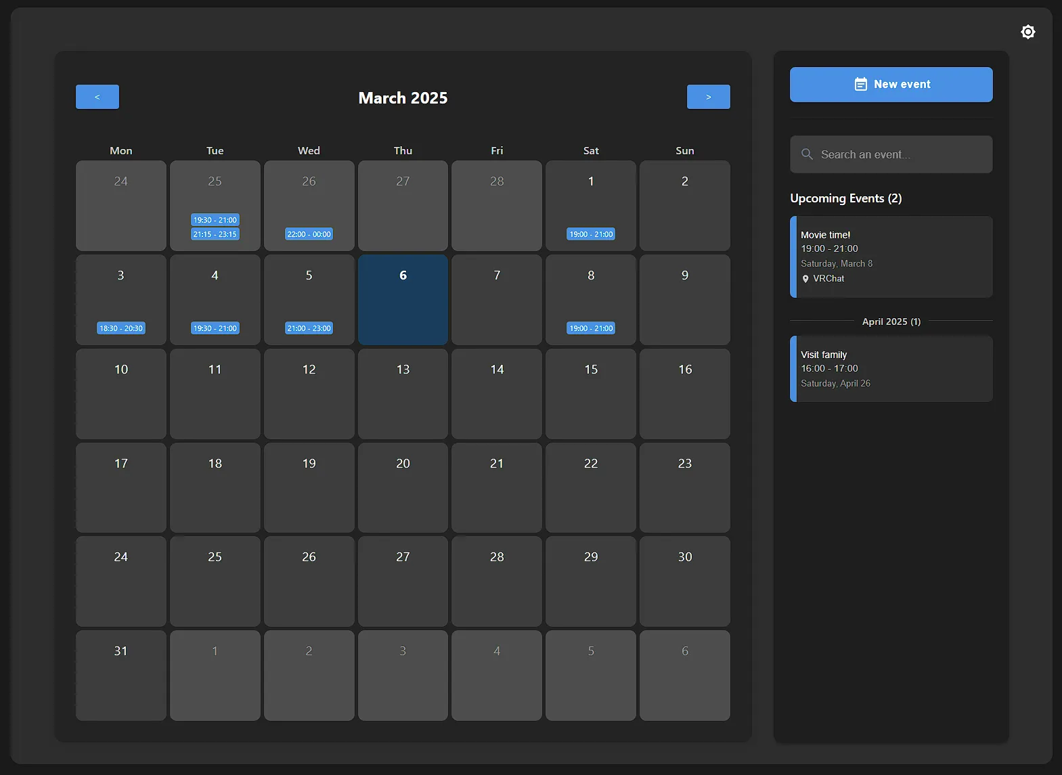
Task: Choose March 31 in the calendar grid
Action: point(121,675)
